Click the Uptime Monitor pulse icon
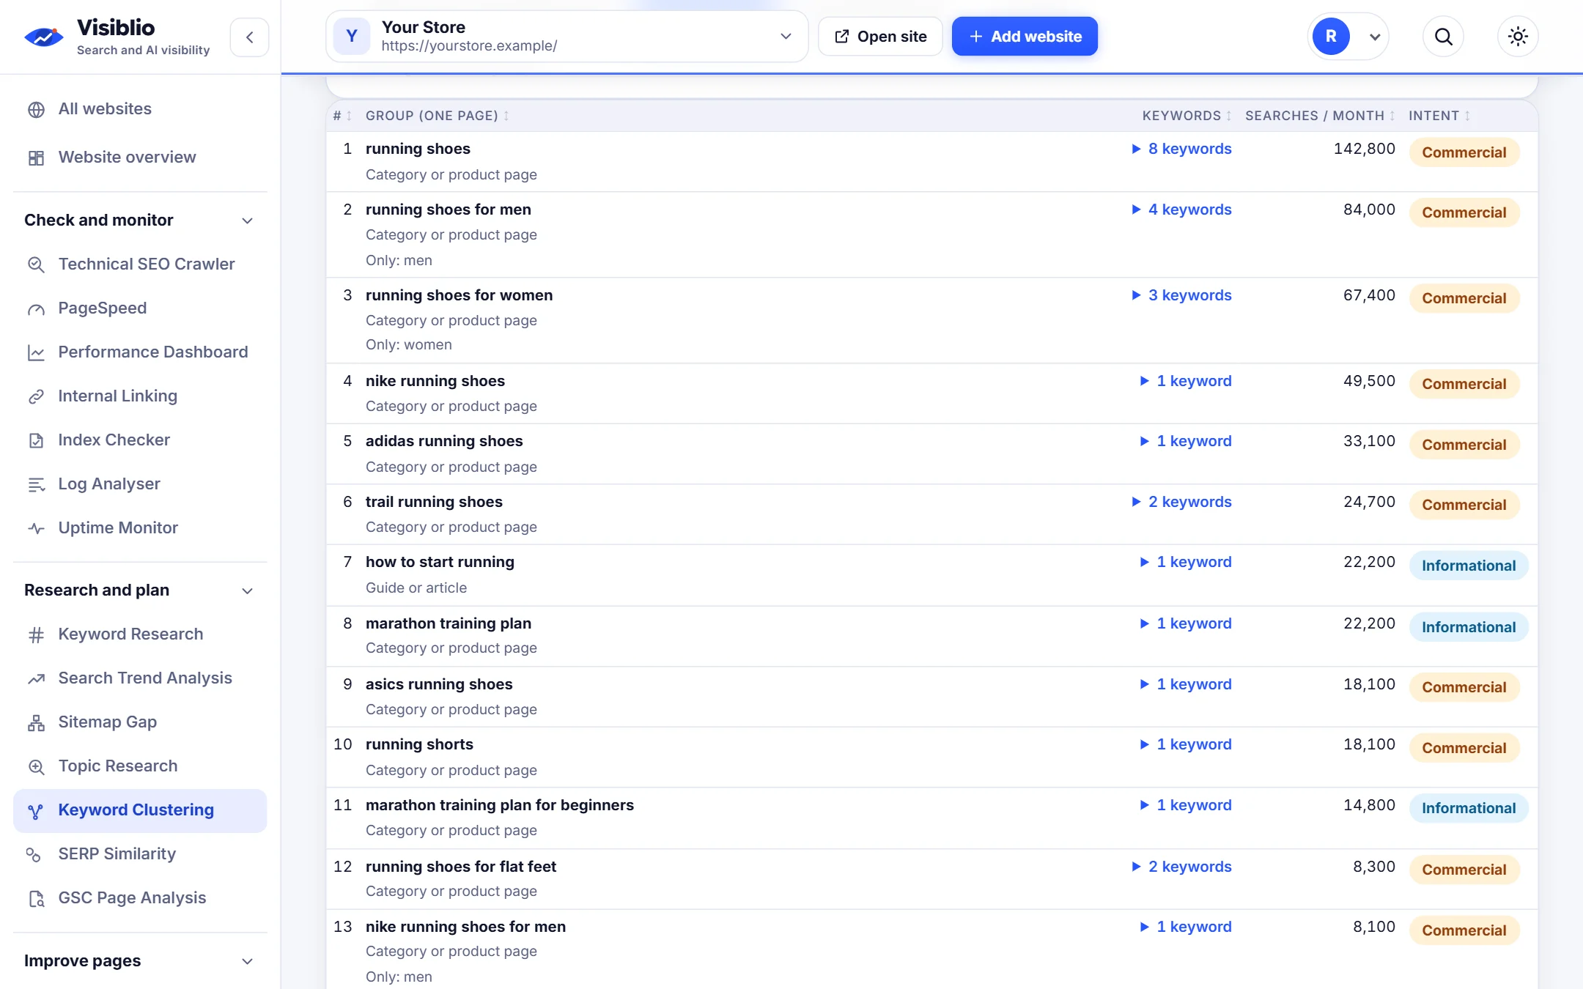This screenshot has width=1583, height=989. click(36, 528)
